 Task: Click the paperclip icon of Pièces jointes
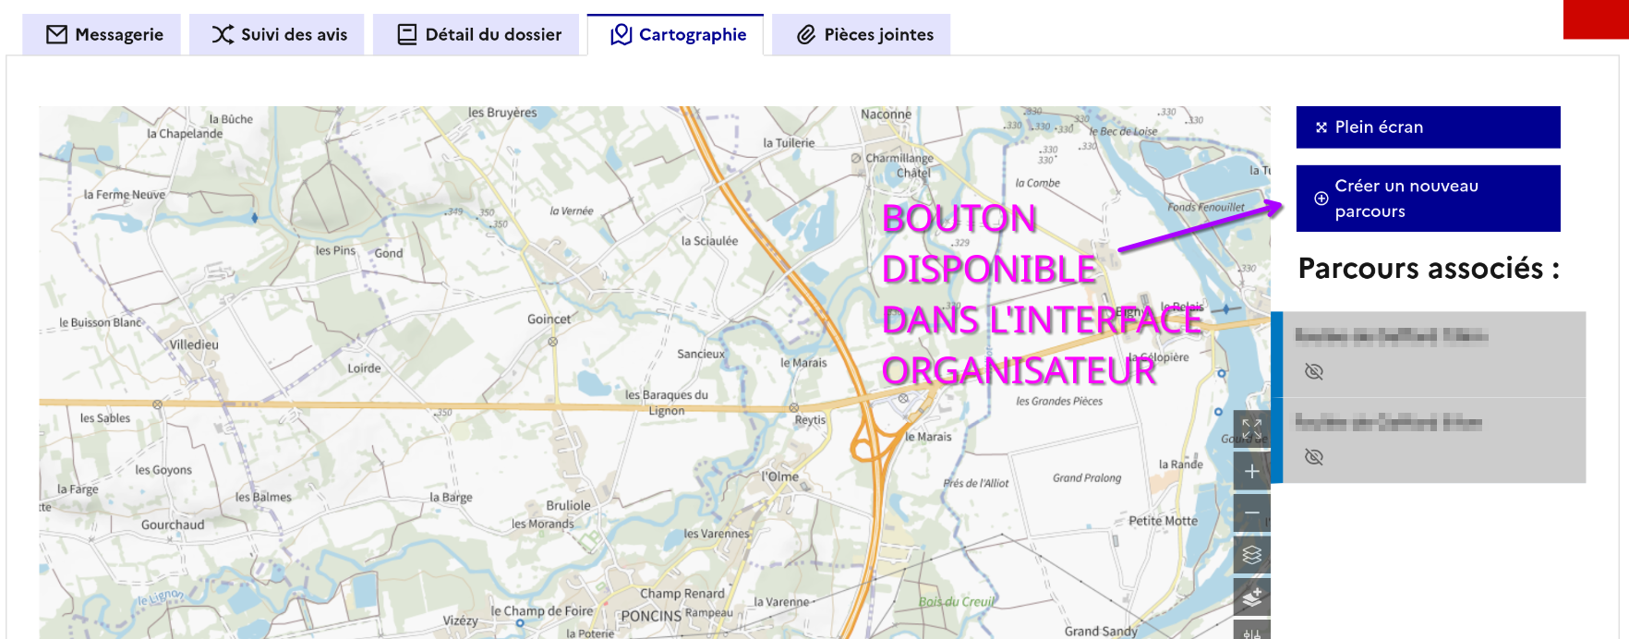click(806, 35)
